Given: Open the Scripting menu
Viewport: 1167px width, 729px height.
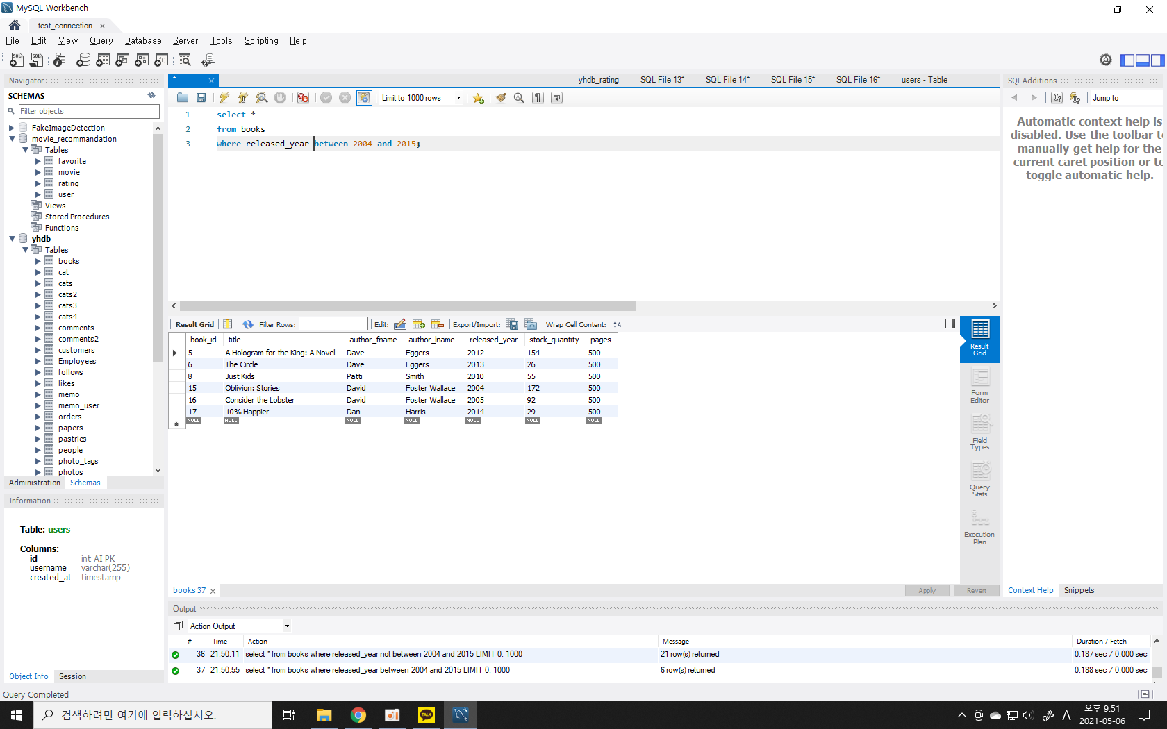Looking at the screenshot, I should click(x=261, y=41).
